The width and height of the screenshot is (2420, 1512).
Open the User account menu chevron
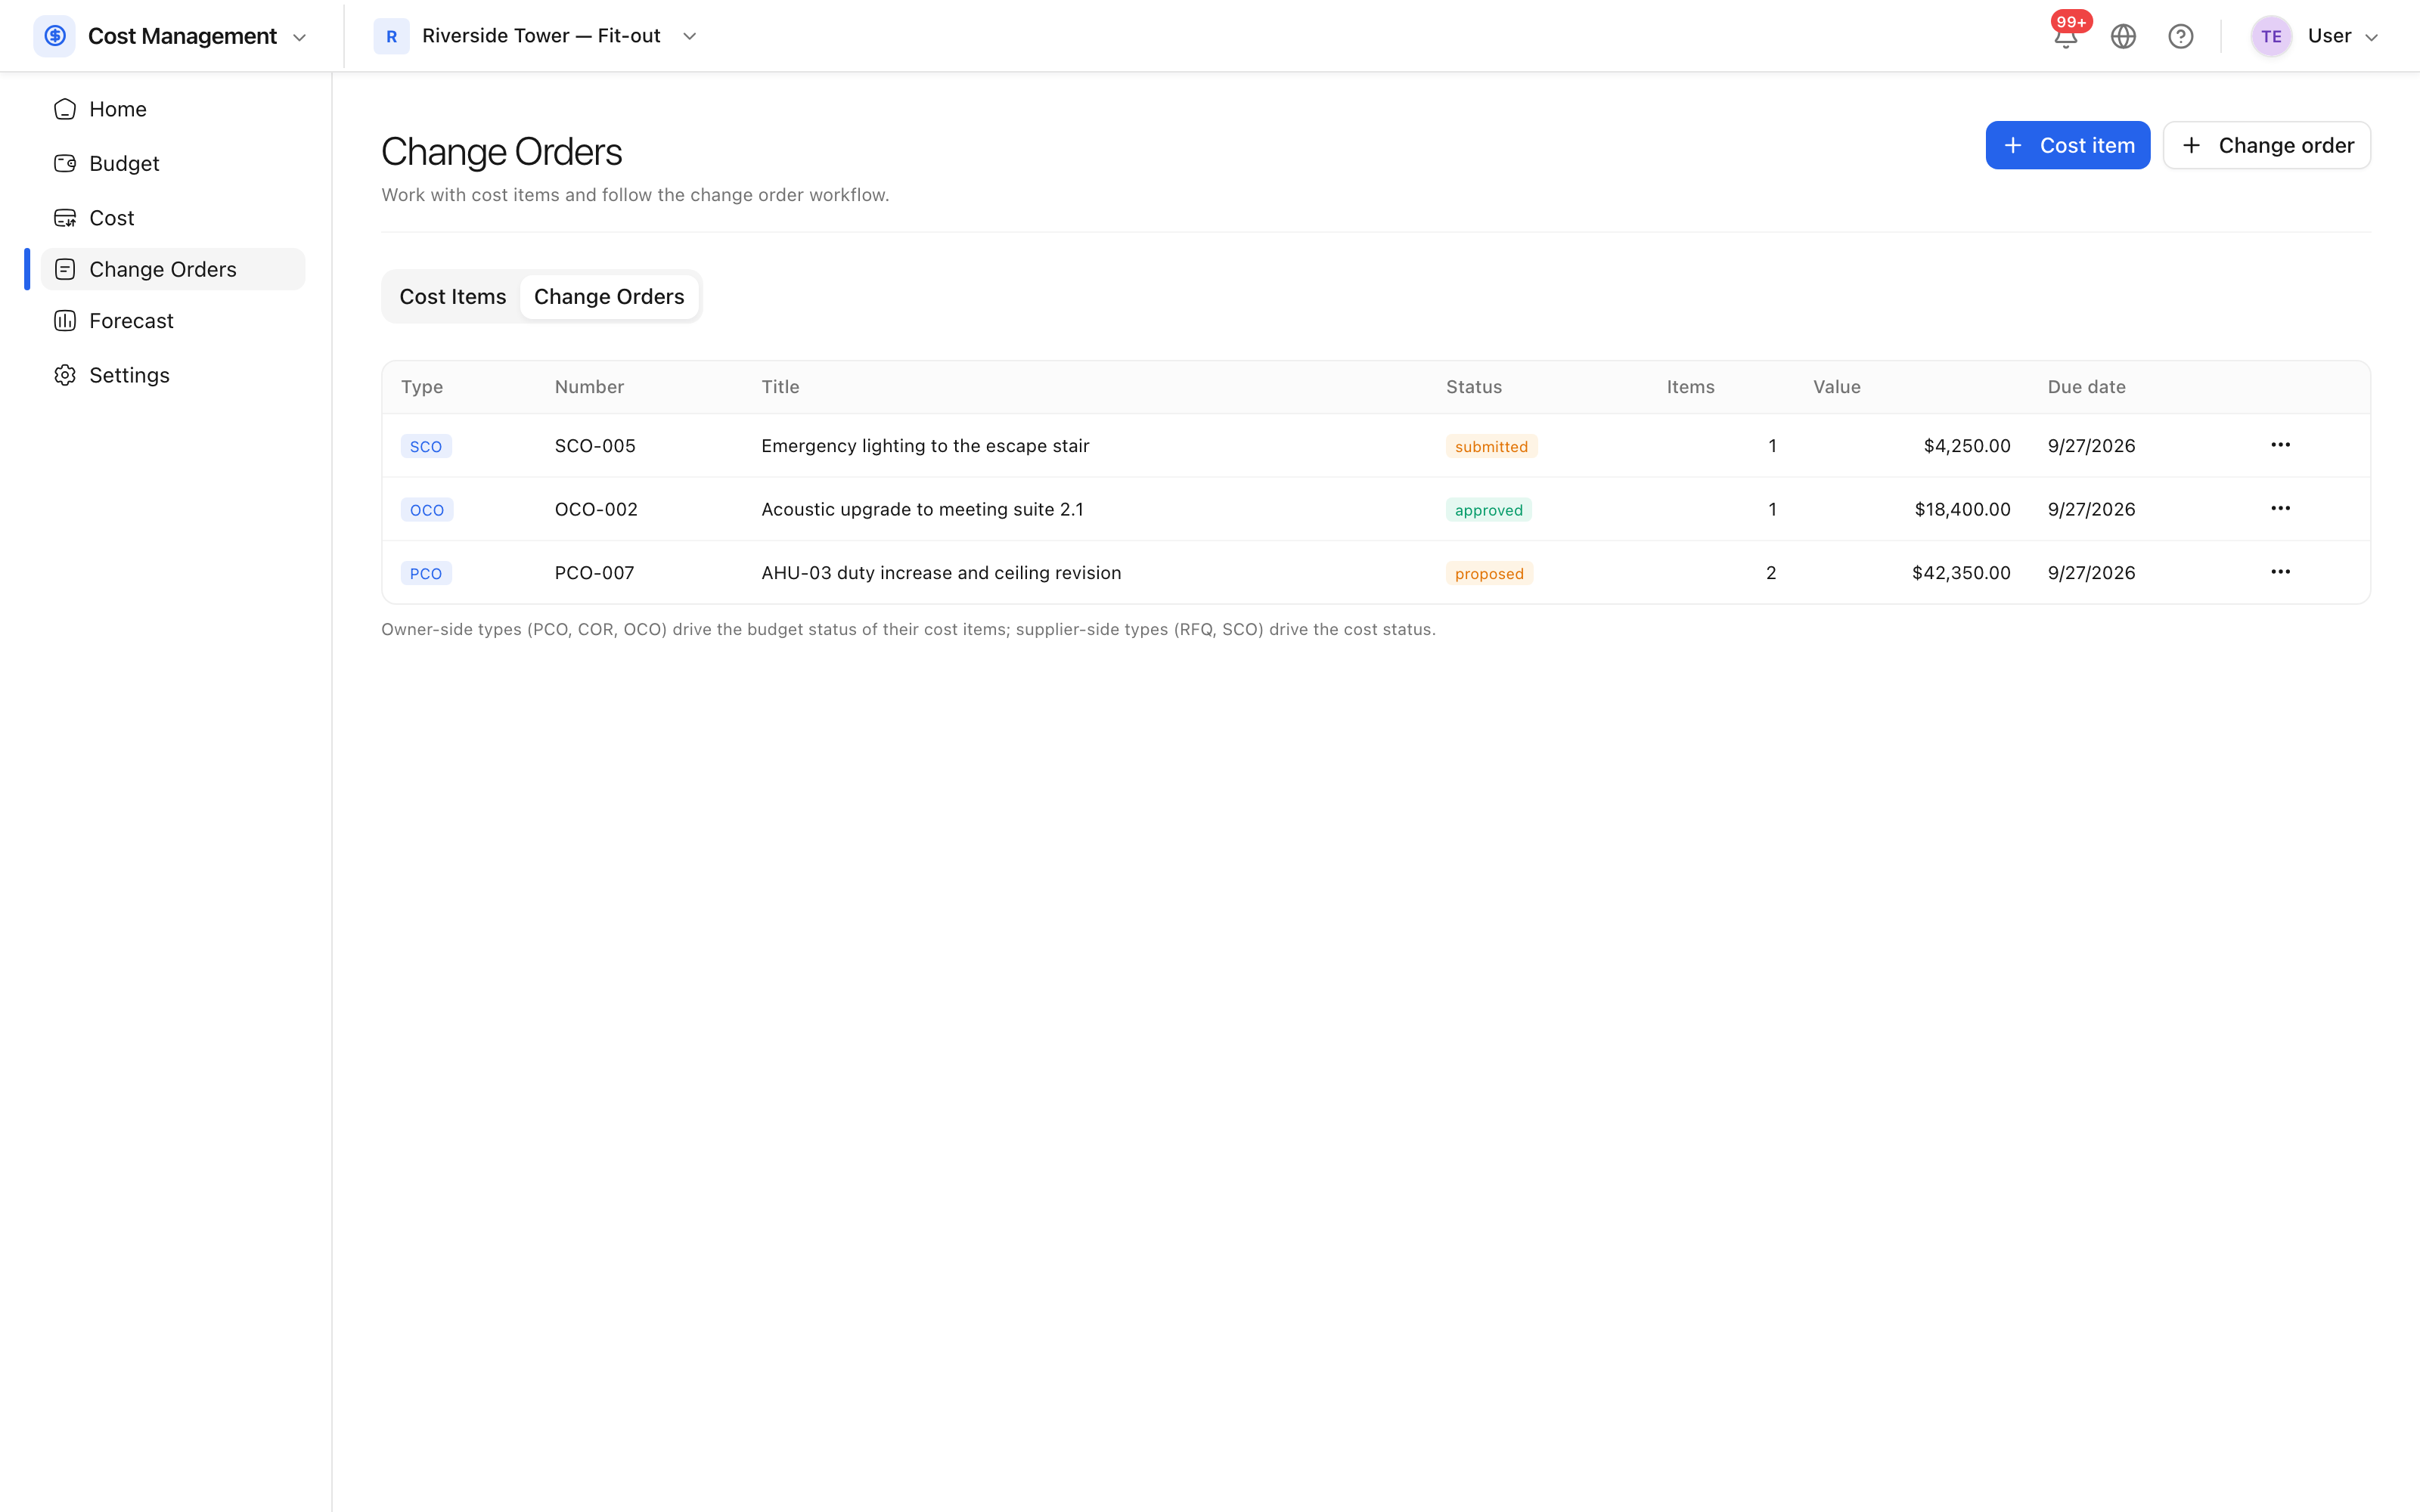coord(2371,37)
